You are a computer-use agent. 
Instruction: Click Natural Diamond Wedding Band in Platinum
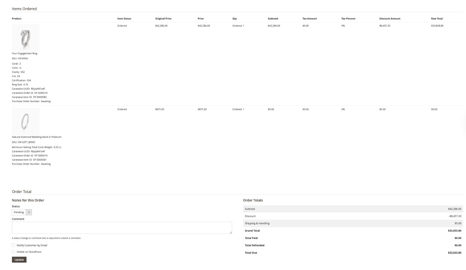click(36, 137)
